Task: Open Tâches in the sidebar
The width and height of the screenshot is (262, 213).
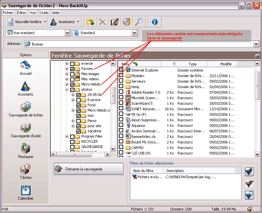Action: point(26,172)
